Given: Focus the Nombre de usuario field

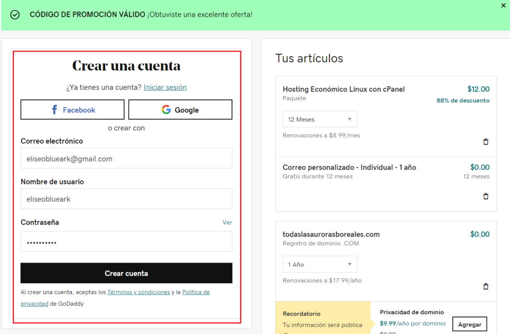Looking at the screenshot, I should pos(126,199).
